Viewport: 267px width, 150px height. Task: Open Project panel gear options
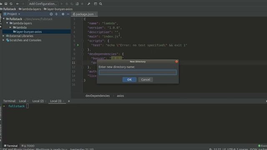pos(63,14)
